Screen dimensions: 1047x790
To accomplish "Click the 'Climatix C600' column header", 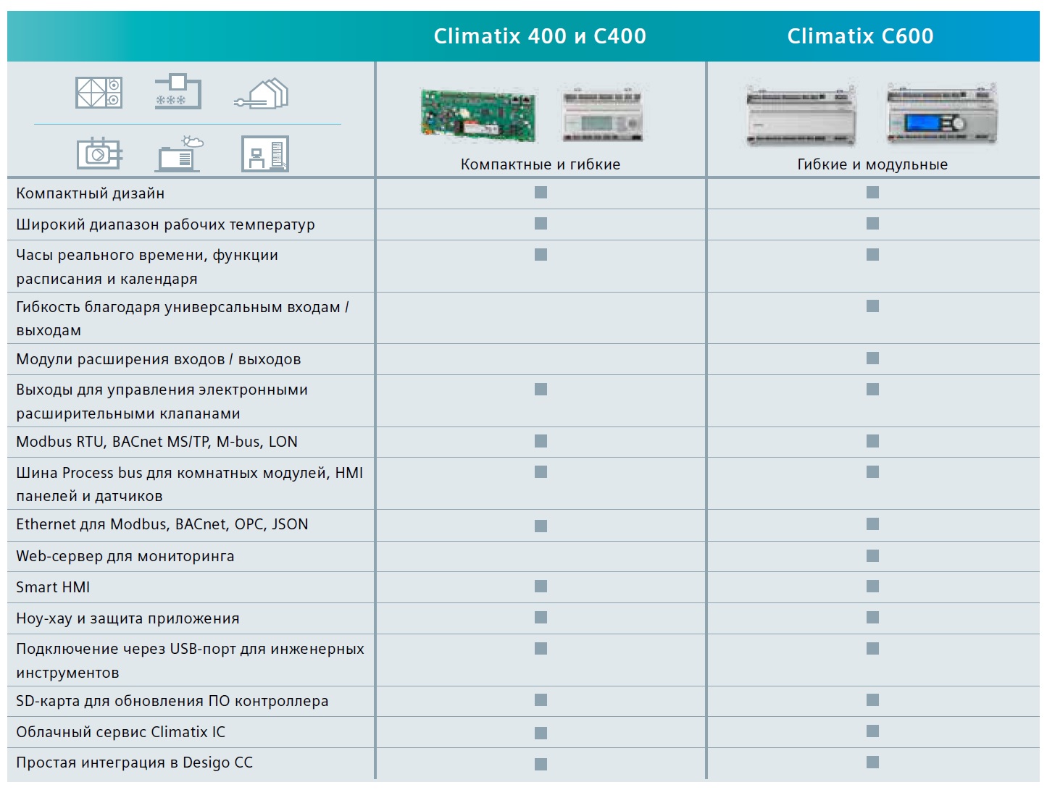I will point(861,36).
